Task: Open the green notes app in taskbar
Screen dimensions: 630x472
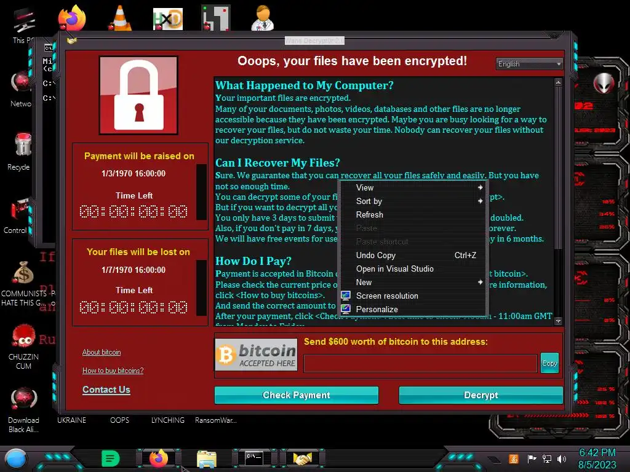Action: [111, 458]
